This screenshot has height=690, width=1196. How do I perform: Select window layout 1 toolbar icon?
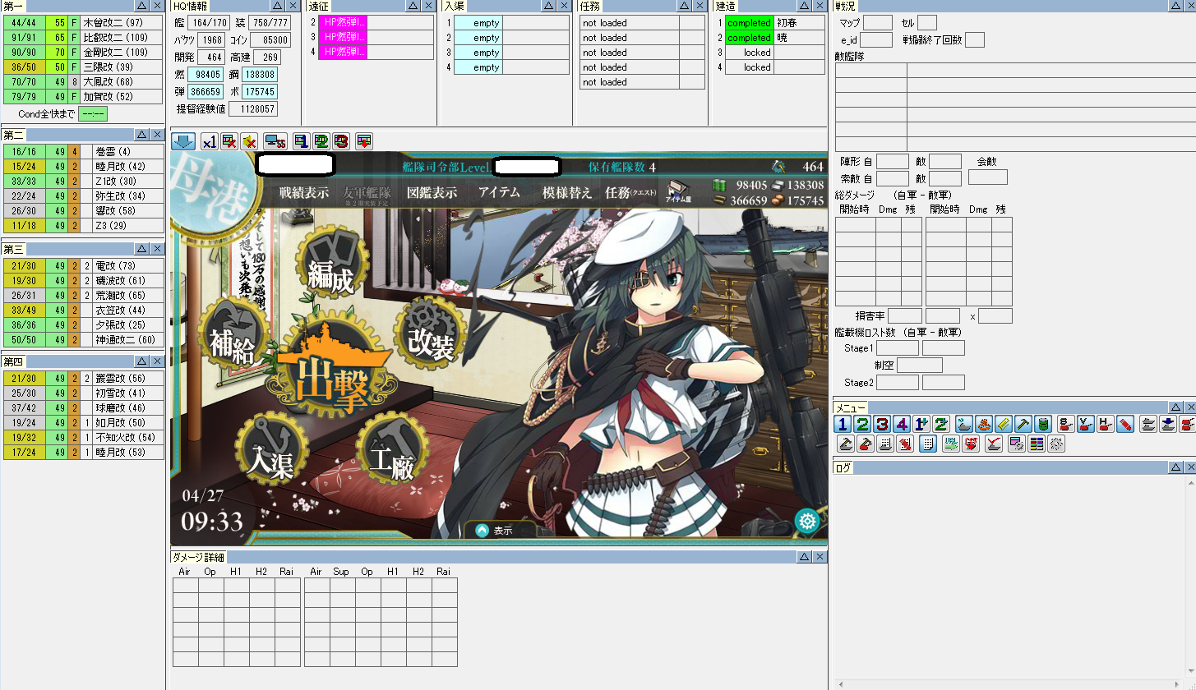coord(302,141)
